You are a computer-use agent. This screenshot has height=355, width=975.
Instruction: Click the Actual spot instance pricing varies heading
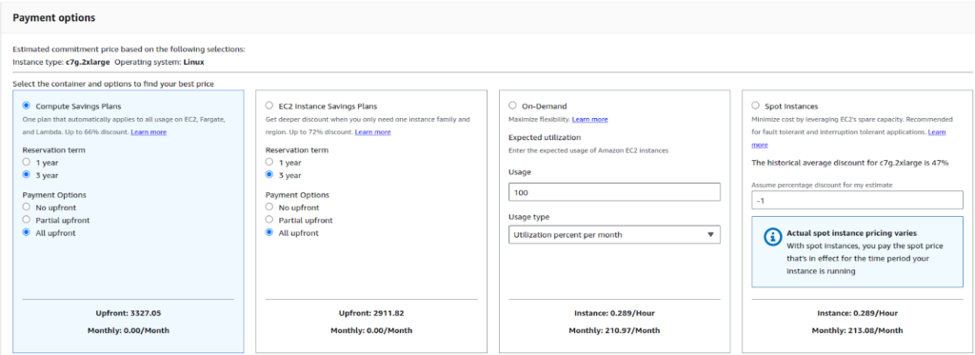pyautogui.click(x=851, y=234)
